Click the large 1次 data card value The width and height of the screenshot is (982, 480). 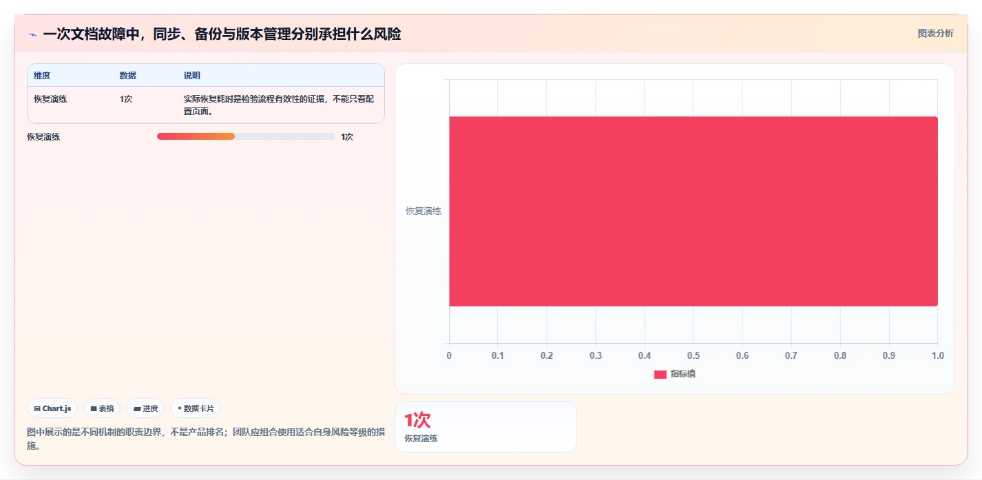pyautogui.click(x=417, y=420)
